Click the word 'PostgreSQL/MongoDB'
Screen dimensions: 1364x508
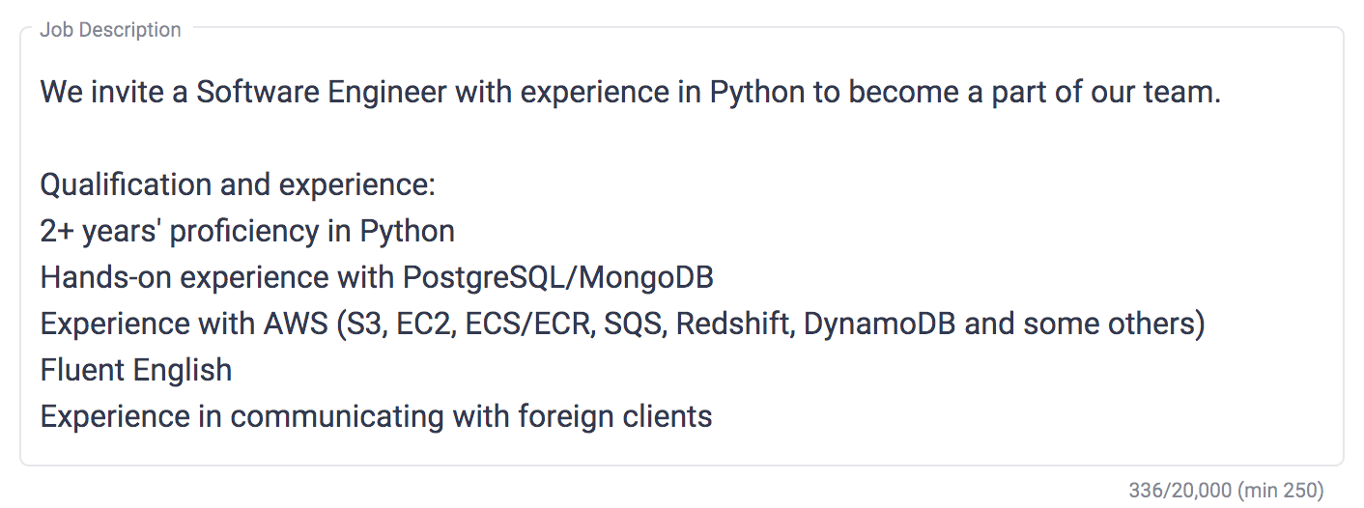tap(557, 278)
